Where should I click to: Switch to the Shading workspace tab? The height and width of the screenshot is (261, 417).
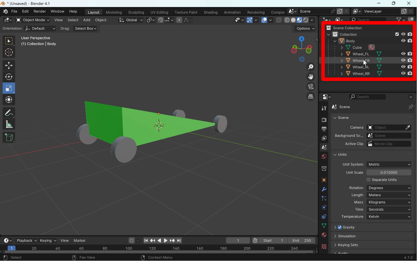[211, 12]
